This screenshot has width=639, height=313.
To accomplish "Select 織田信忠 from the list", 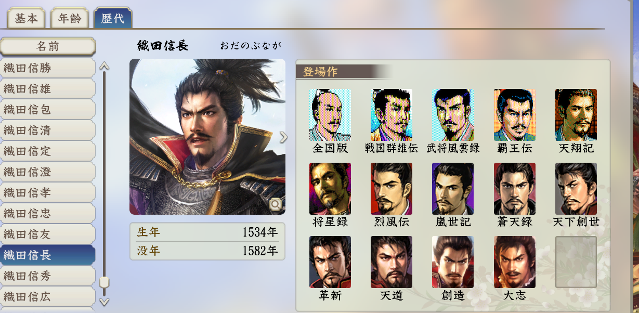I will [x=47, y=214].
